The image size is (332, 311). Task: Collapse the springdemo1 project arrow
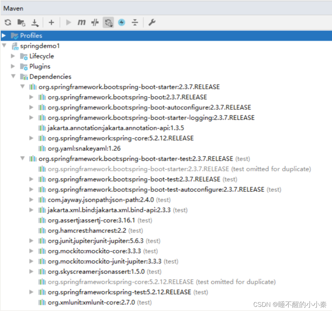coord(4,46)
